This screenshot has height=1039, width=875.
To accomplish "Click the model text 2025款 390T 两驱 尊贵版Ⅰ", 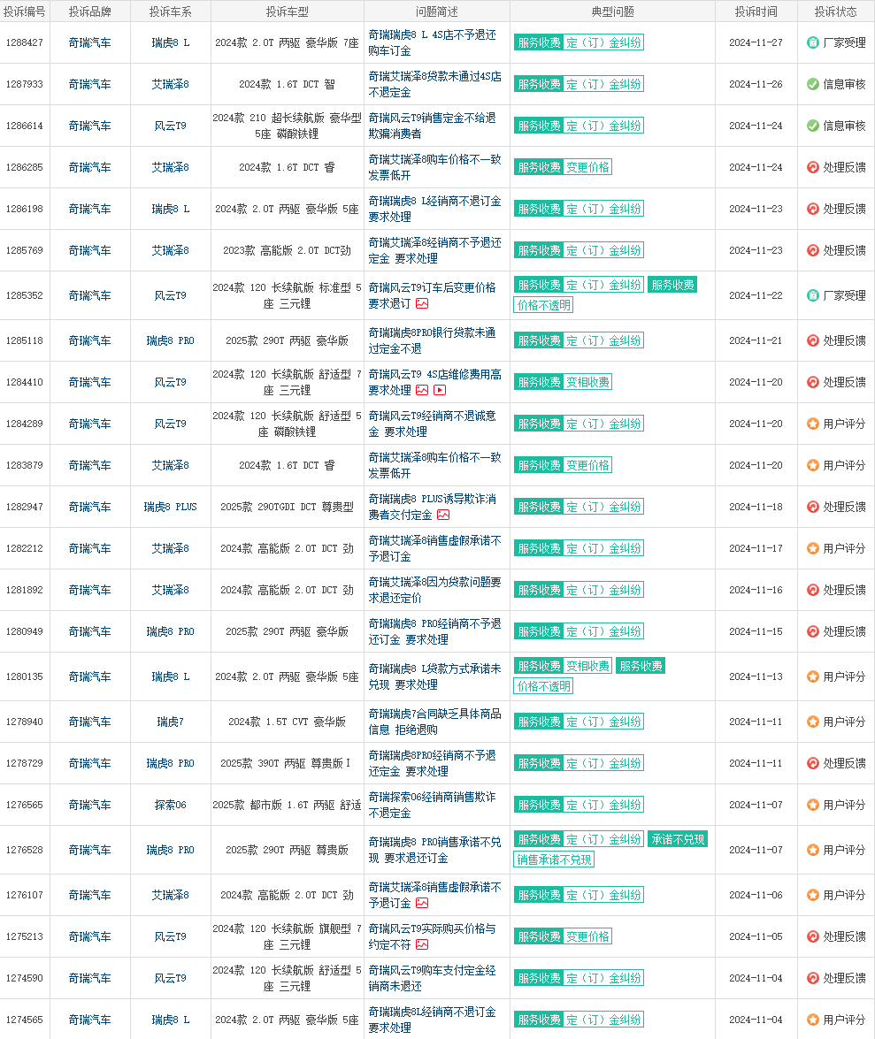I will [287, 763].
